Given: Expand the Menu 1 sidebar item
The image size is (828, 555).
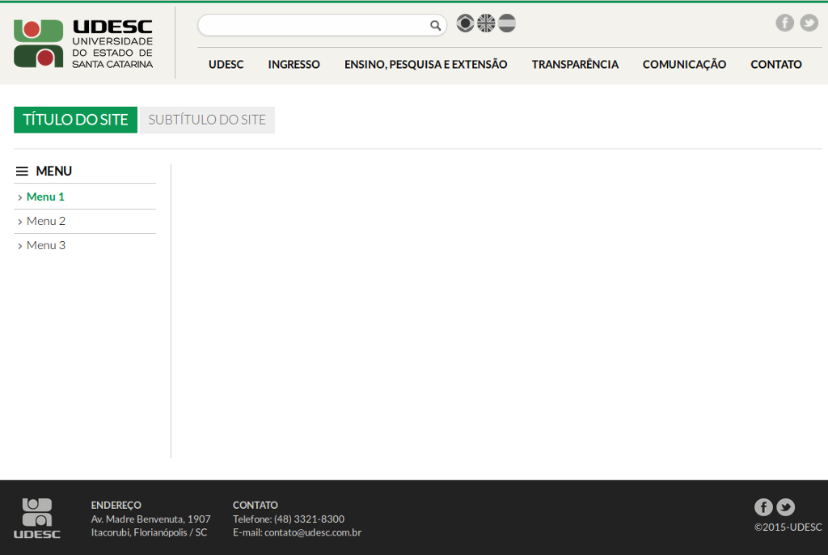Looking at the screenshot, I should (x=45, y=197).
